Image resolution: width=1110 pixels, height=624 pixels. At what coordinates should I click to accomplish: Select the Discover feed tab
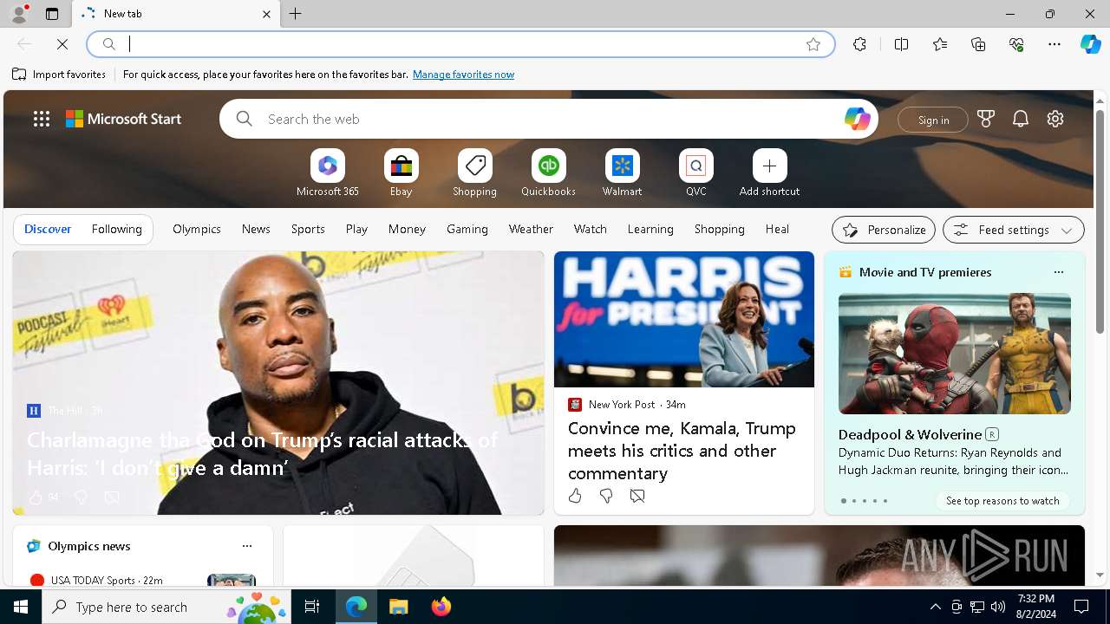48,229
